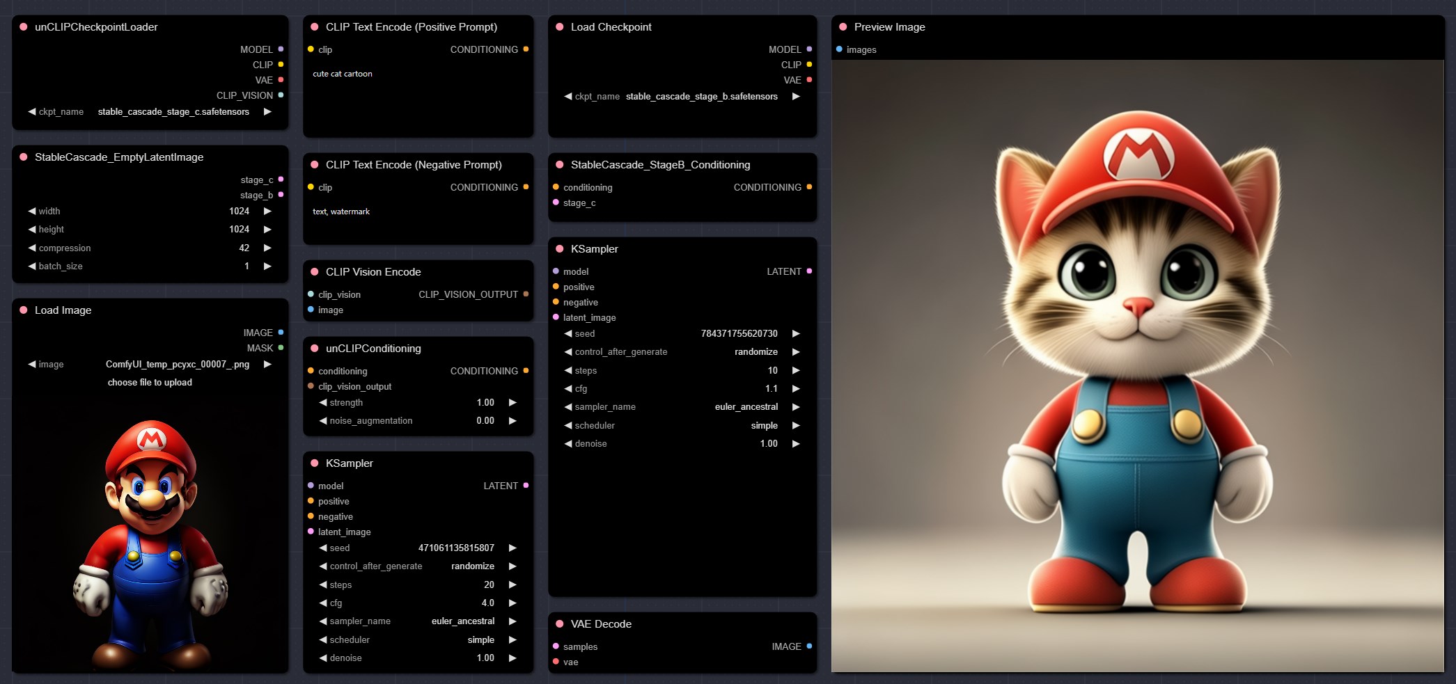Click the CLIP Vision Encode collapse dot
Viewport: 1456px width, 684px height.
coord(314,272)
